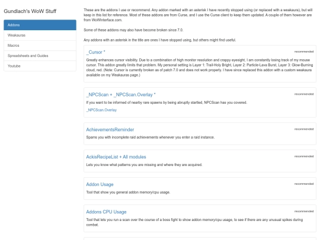Click the AchievementsReminder description text

click(151, 137)
